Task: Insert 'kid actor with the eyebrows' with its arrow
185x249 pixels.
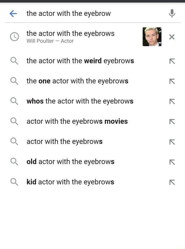Action: (x=172, y=182)
